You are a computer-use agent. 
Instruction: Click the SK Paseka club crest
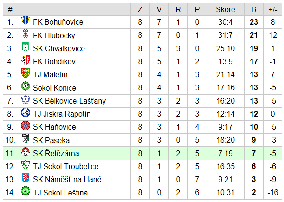tap(26, 138)
